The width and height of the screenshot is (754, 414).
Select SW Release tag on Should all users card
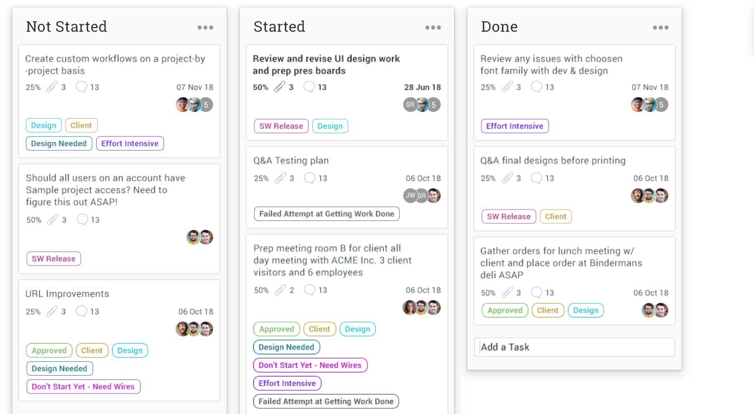tap(53, 259)
